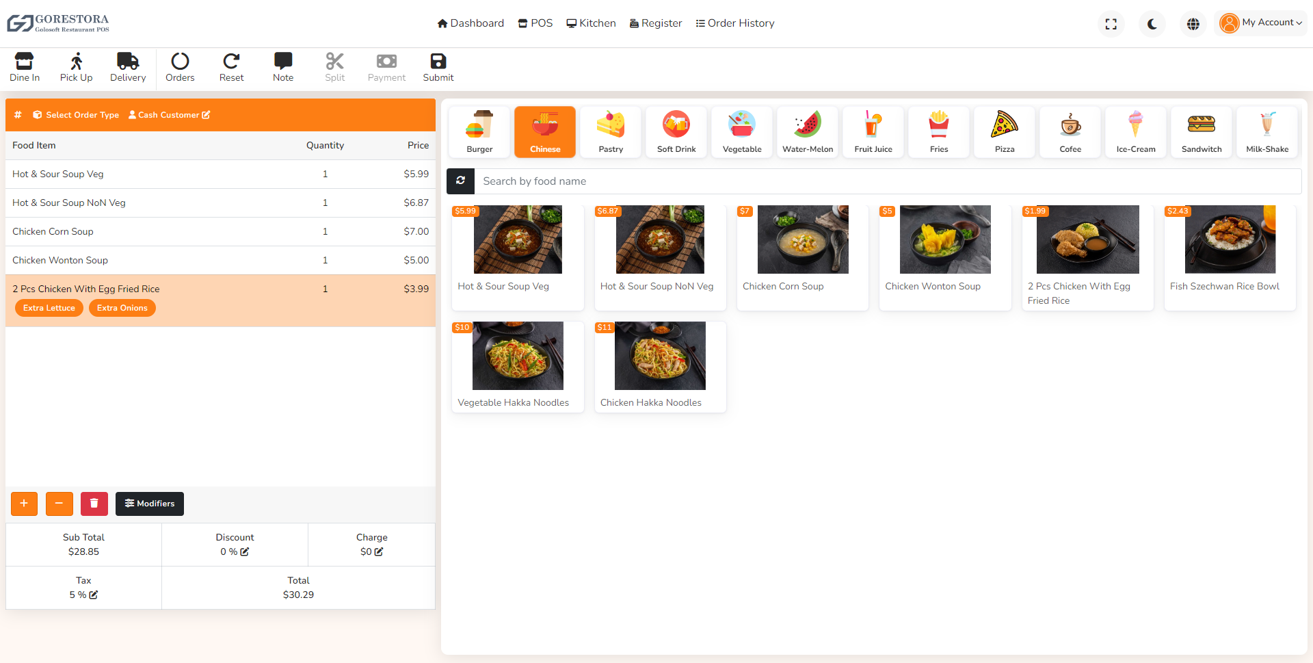Click the Modifiers button
Image resolution: width=1313 pixels, height=663 pixels.
click(x=149, y=504)
